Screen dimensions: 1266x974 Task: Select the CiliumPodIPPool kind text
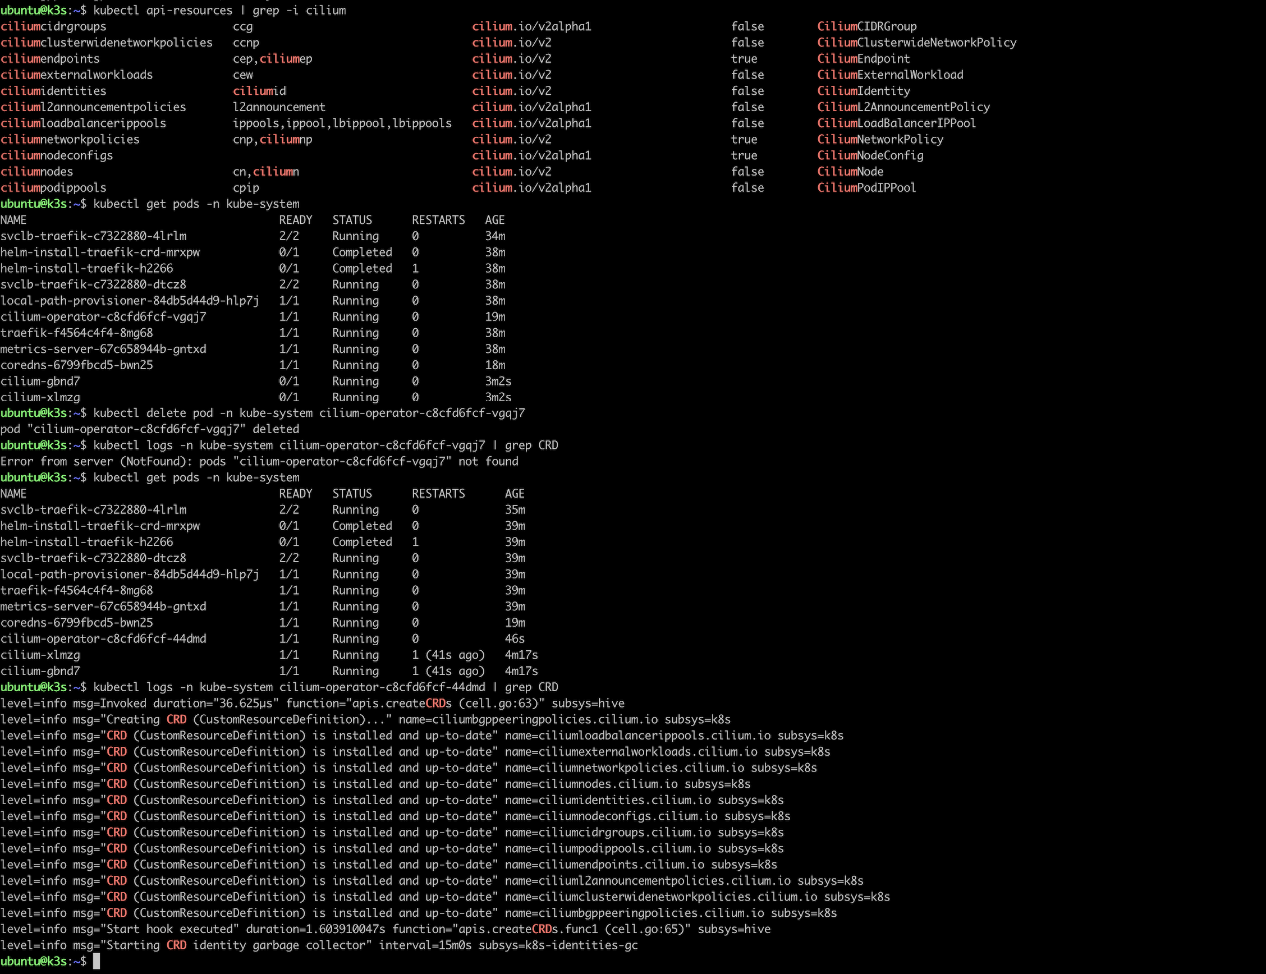point(866,188)
